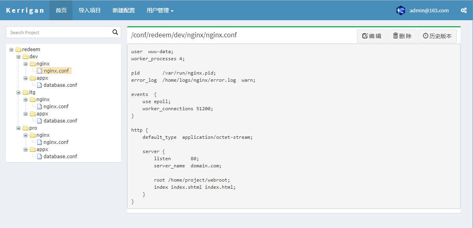This screenshot has height=228, width=473.
Task: Click the dev folder icon
Action: (26, 57)
